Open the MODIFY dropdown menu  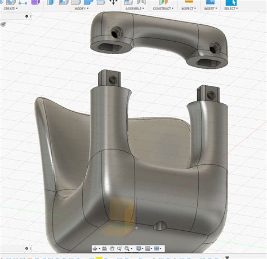pyautogui.click(x=82, y=8)
